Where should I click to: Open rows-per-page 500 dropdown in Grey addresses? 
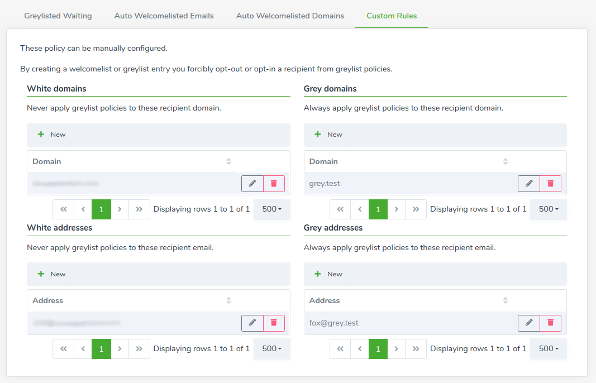tap(549, 349)
